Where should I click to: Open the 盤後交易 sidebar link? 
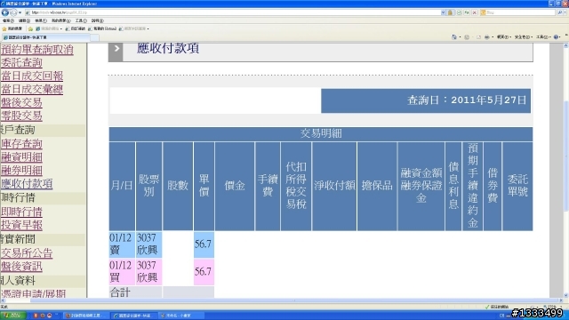(x=21, y=102)
